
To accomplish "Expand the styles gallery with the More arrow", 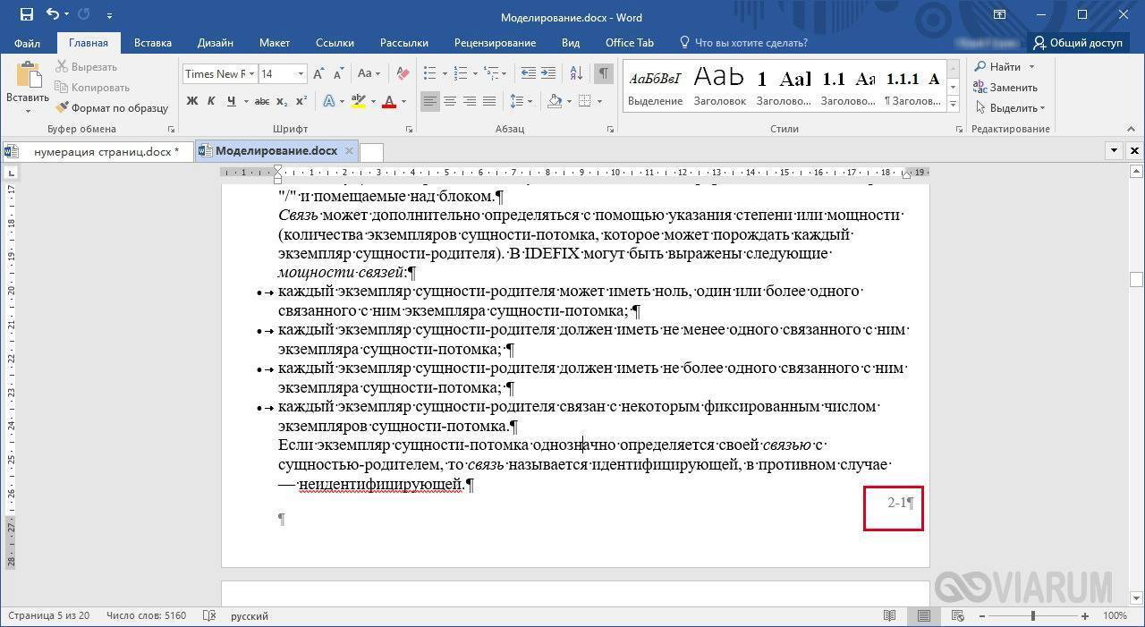I will tap(954, 105).
